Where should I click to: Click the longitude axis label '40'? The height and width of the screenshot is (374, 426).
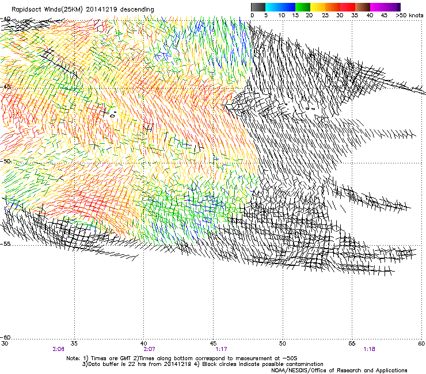(143, 344)
